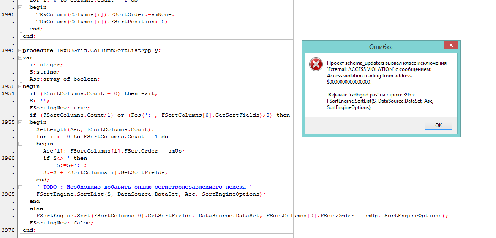
Task: Click gutter at line number 3965
Action: (8, 194)
